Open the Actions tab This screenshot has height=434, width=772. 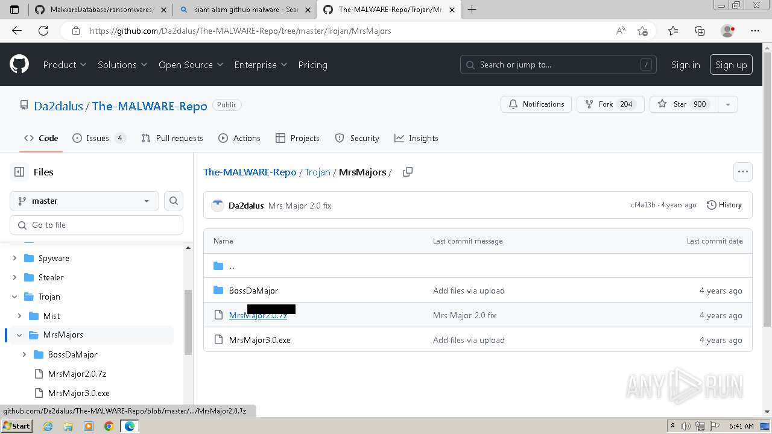(x=239, y=138)
